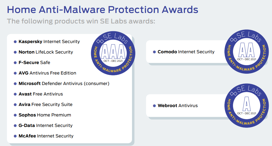The height and width of the screenshot is (146, 272).
Task: Select Norton LifeLock Security text
Action: 46,52
